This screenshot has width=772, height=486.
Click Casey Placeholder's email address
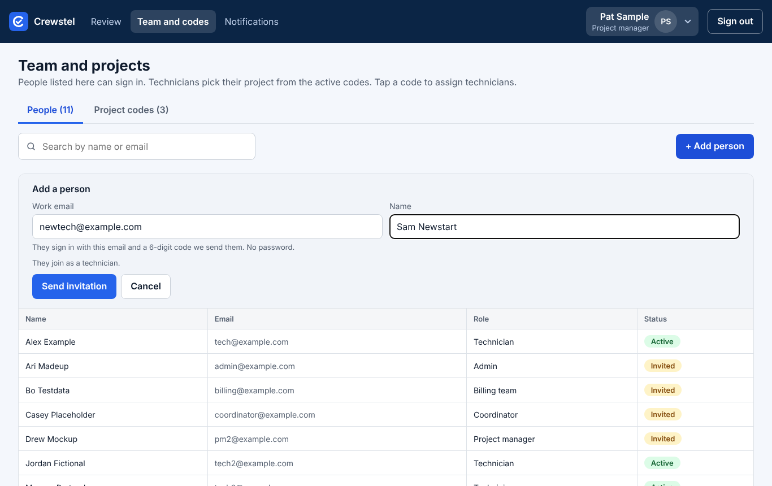pyautogui.click(x=265, y=415)
